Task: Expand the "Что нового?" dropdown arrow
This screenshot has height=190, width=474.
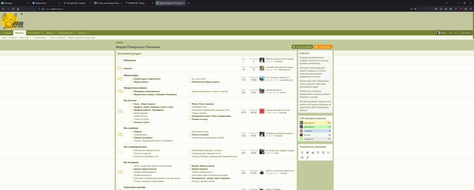Action: 42,33
